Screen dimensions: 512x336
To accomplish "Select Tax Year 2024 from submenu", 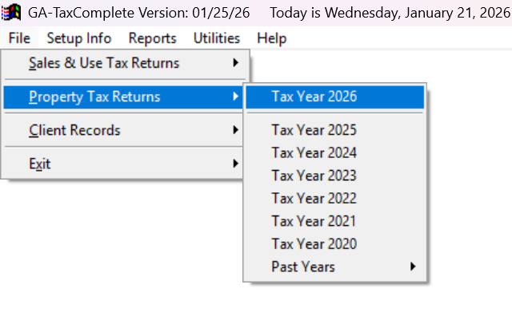I will (x=314, y=152).
